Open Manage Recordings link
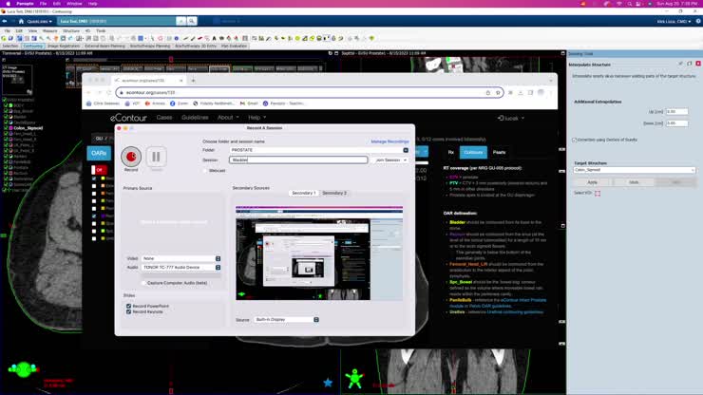 pos(389,141)
